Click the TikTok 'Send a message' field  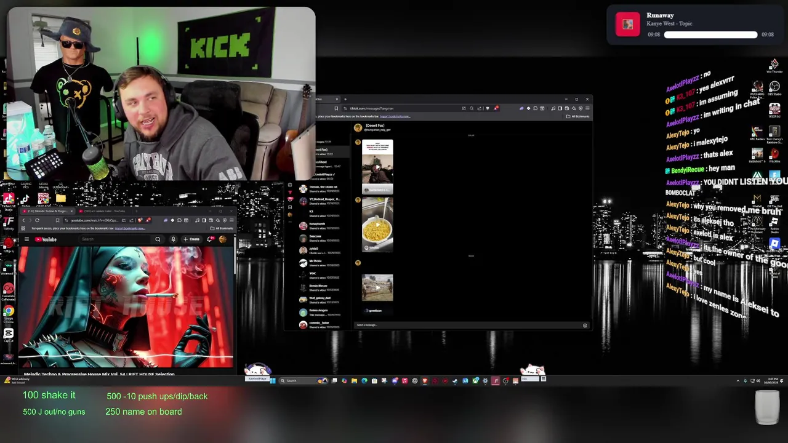tap(468, 325)
